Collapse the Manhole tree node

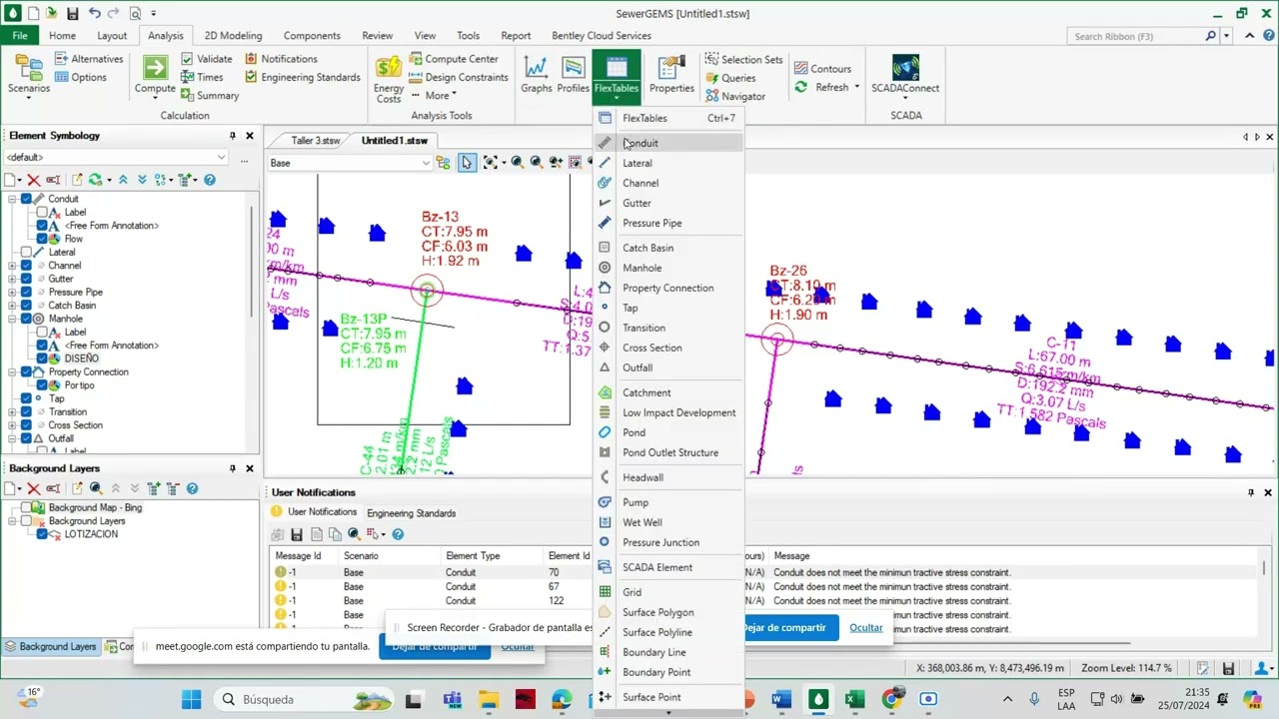tap(12, 319)
